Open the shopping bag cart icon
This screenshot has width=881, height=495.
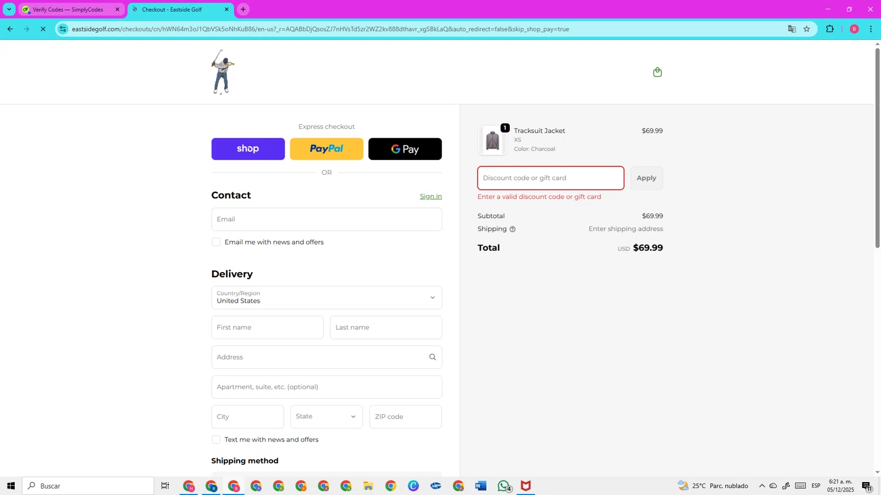657,72
